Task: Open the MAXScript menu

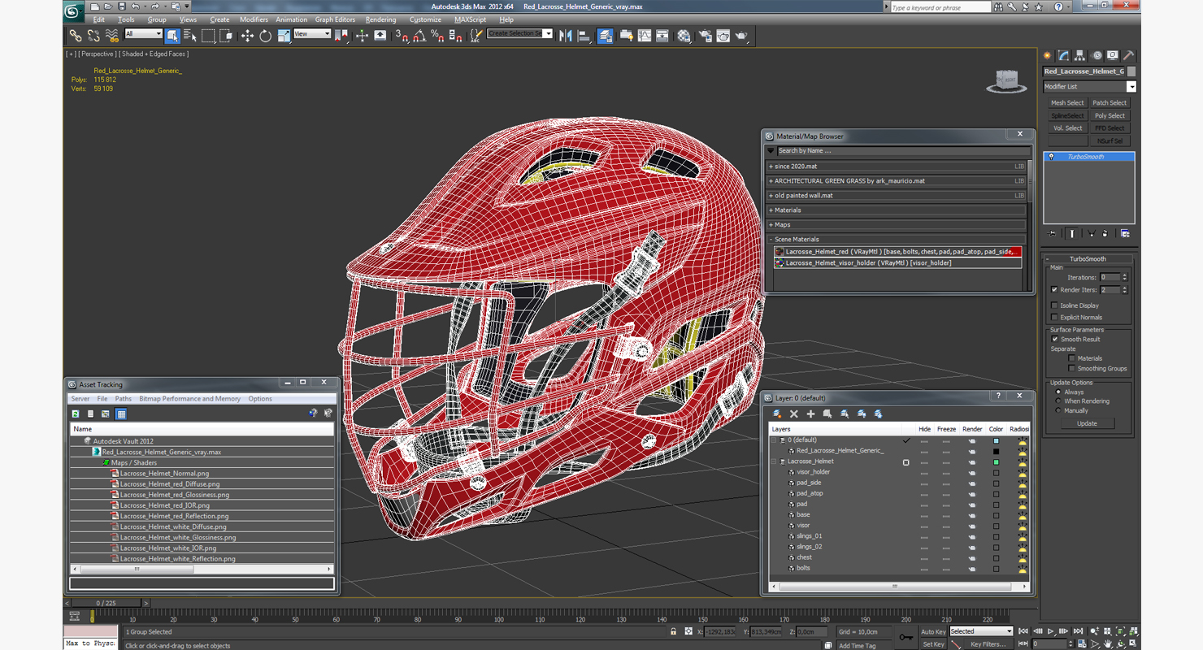Action: point(470,19)
